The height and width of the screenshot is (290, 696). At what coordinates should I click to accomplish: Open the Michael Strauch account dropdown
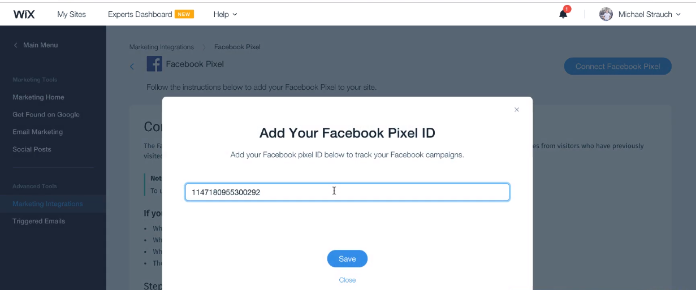point(649,14)
